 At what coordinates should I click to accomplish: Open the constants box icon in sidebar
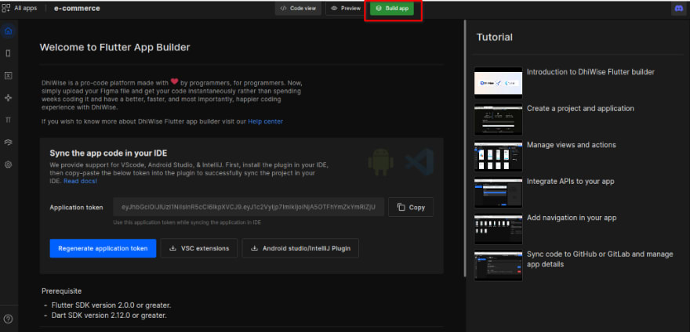[8, 76]
